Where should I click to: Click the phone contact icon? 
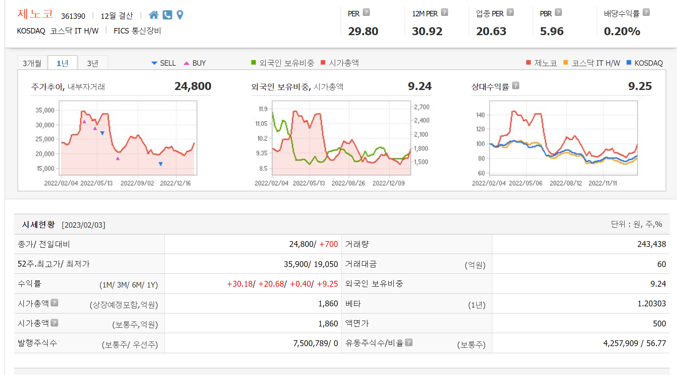pos(167,15)
